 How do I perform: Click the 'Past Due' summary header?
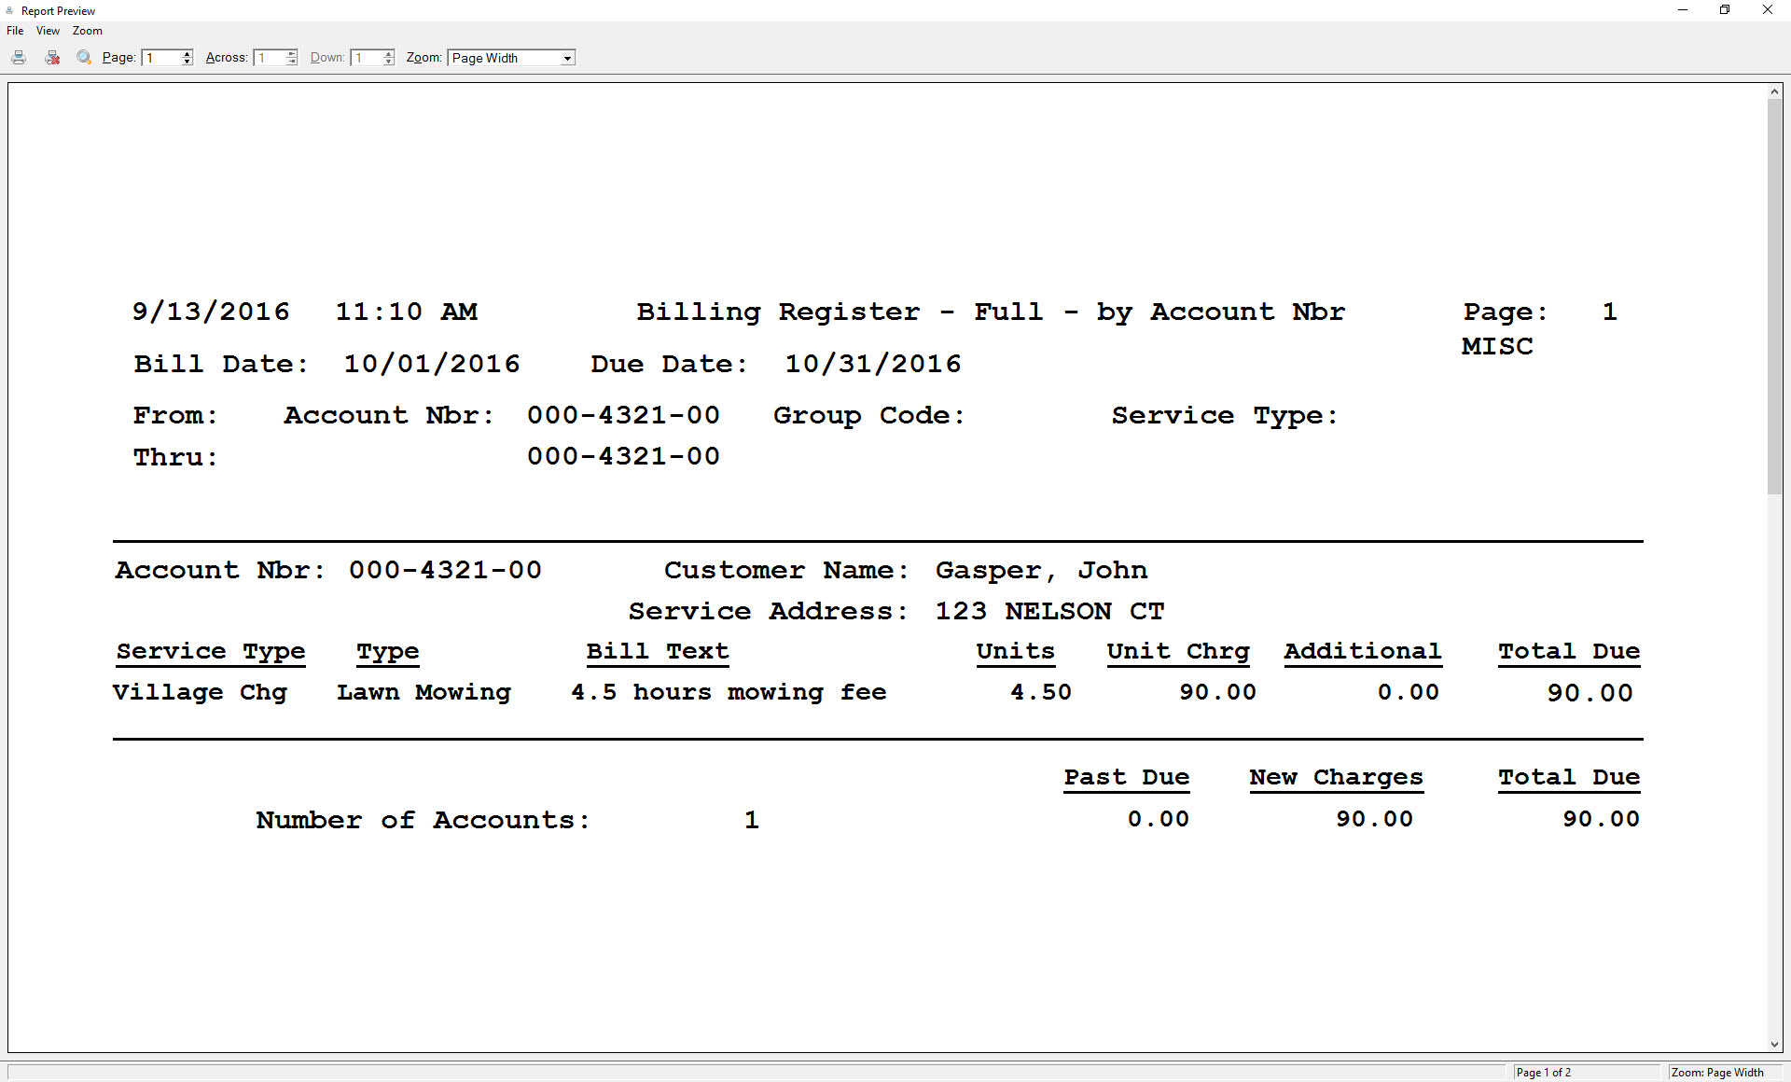pyautogui.click(x=1127, y=778)
